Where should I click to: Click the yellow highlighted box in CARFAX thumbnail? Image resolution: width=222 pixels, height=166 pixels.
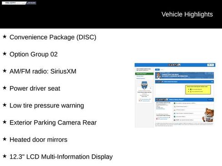click(198, 90)
